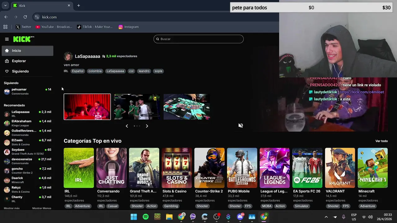
Task: Open the browser tab list dropdown
Action: coord(5,6)
